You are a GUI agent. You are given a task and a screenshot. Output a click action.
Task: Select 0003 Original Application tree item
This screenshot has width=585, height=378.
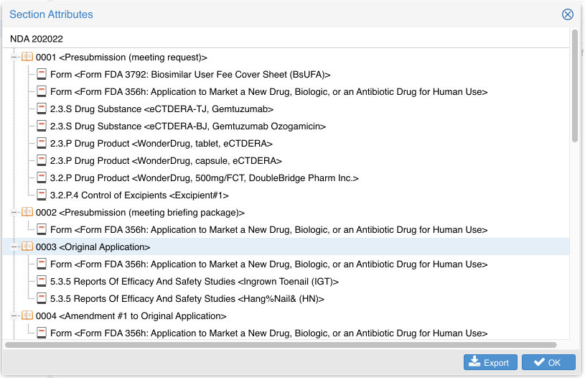pos(93,246)
